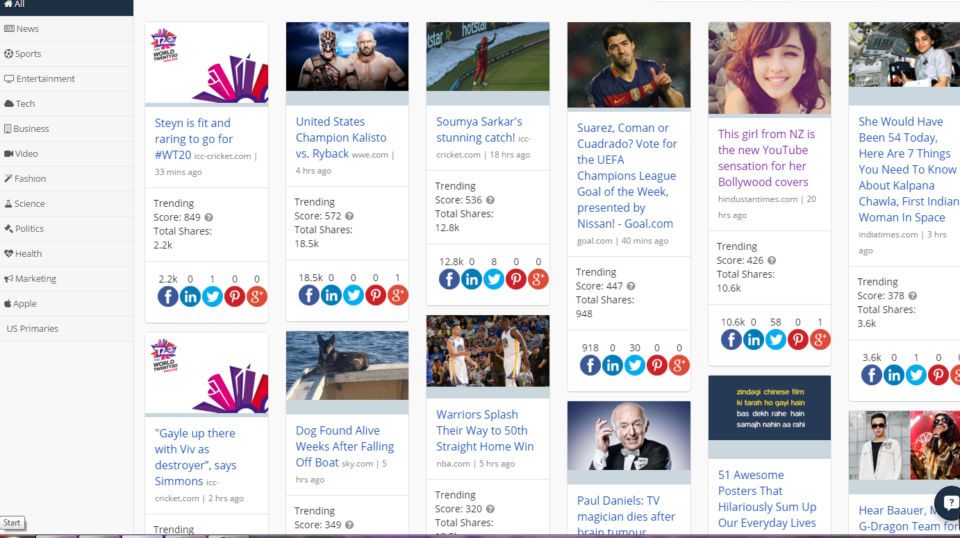Click the Warriors basketball players thumbnail
This screenshot has width=960, height=538.
pyautogui.click(x=488, y=351)
